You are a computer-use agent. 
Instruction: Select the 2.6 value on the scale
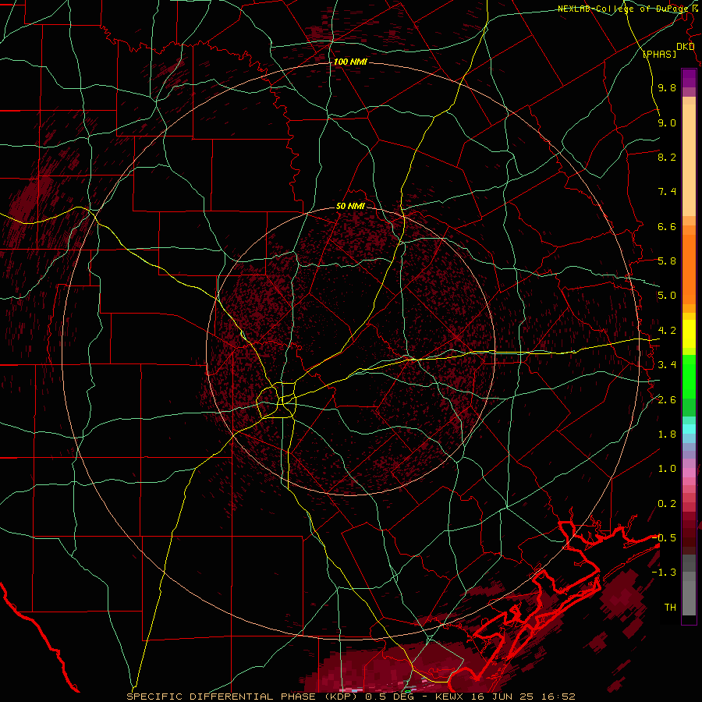pos(667,400)
